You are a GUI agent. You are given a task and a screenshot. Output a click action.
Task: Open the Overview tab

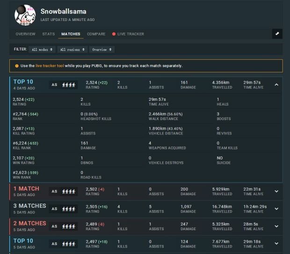[x=25, y=34]
